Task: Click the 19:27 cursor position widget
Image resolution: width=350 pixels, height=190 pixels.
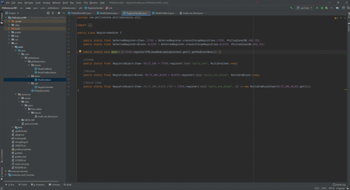Action: (x=317, y=189)
